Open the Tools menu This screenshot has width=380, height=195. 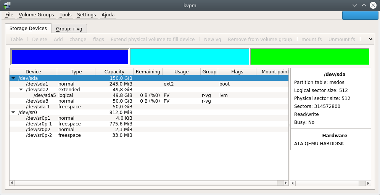(x=65, y=15)
